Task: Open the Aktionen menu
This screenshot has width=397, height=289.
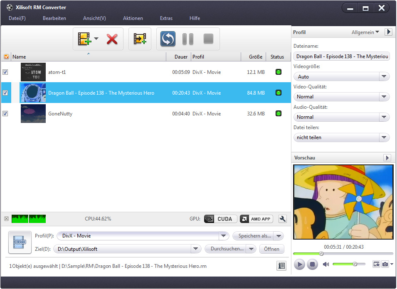Action: click(133, 18)
